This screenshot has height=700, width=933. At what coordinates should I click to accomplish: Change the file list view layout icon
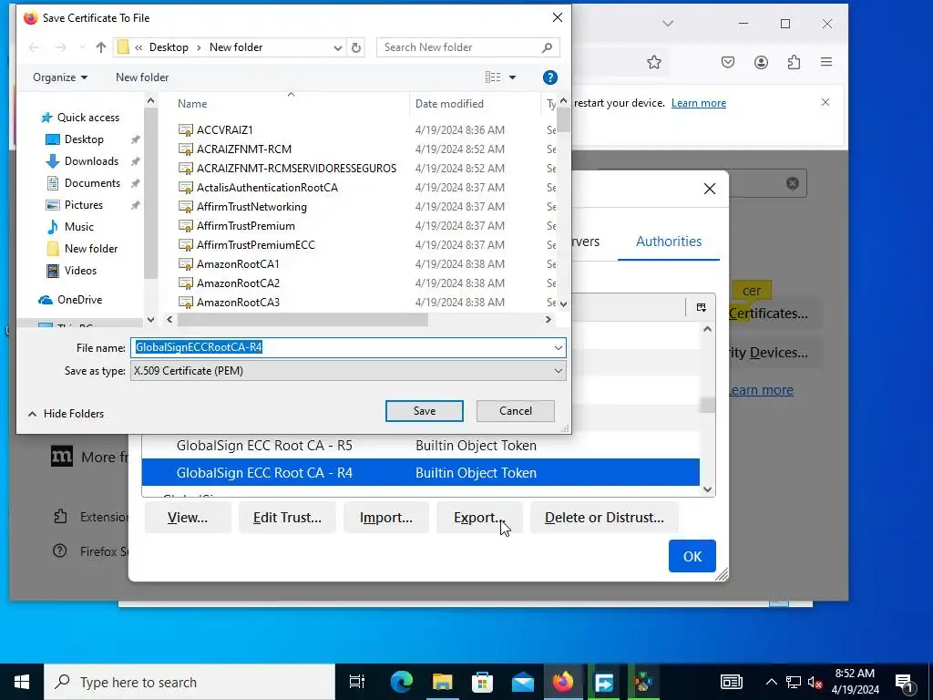pos(493,77)
